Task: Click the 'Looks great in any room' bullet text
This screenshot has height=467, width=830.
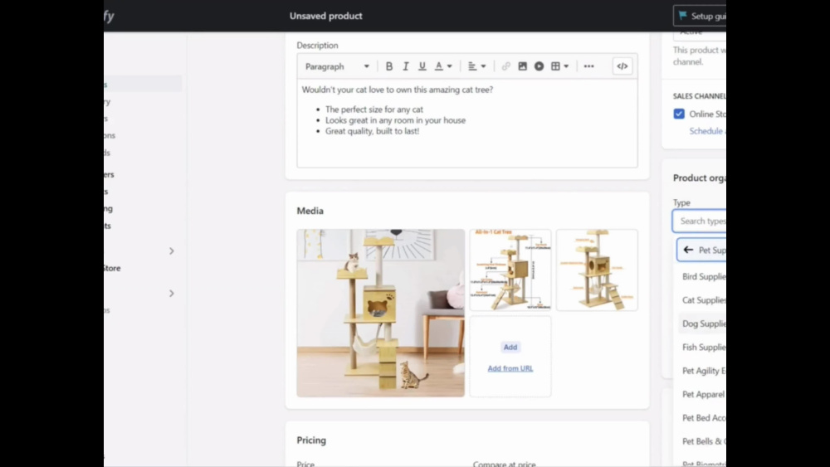Action: 395,120
